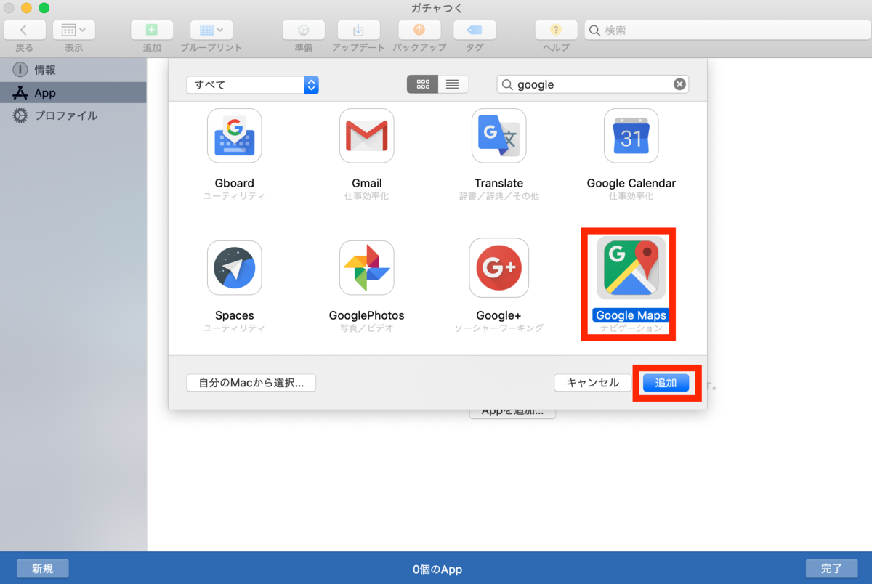Image resolution: width=872 pixels, height=584 pixels.
Task: Click the Help (ヘルプ) question mark icon
Action: pos(556,30)
